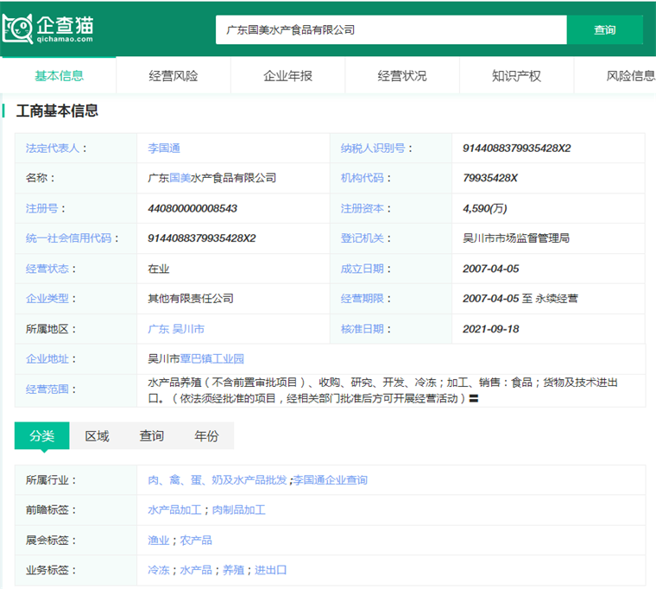
Task: Click the 注册号 label link
Action: click(x=41, y=208)
